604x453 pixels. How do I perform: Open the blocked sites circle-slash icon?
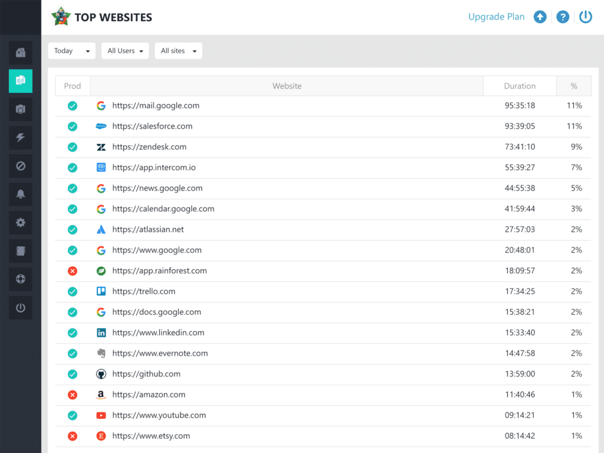pyautogui.click(x=21, y=166)
